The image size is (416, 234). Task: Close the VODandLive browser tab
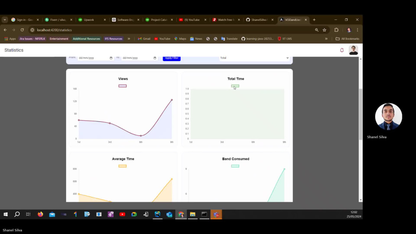306,20
